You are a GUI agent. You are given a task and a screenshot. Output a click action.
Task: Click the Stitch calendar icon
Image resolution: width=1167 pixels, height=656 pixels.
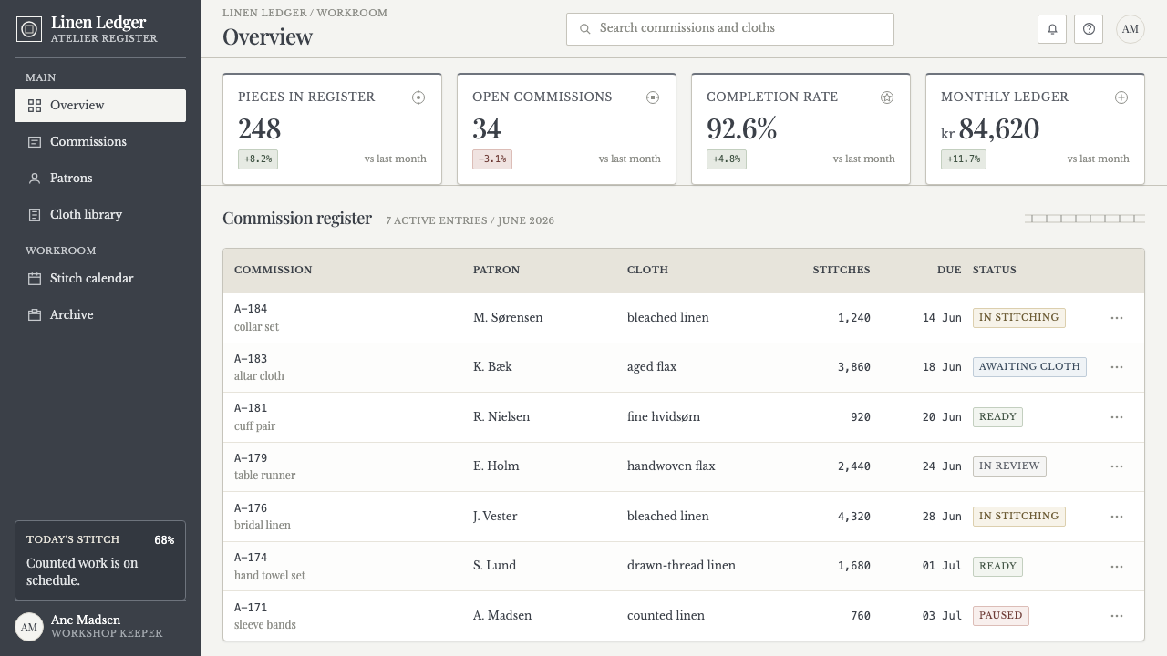click(35, 279)
